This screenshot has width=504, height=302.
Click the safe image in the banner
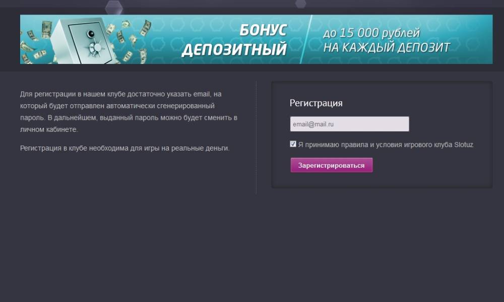point(84,41)
